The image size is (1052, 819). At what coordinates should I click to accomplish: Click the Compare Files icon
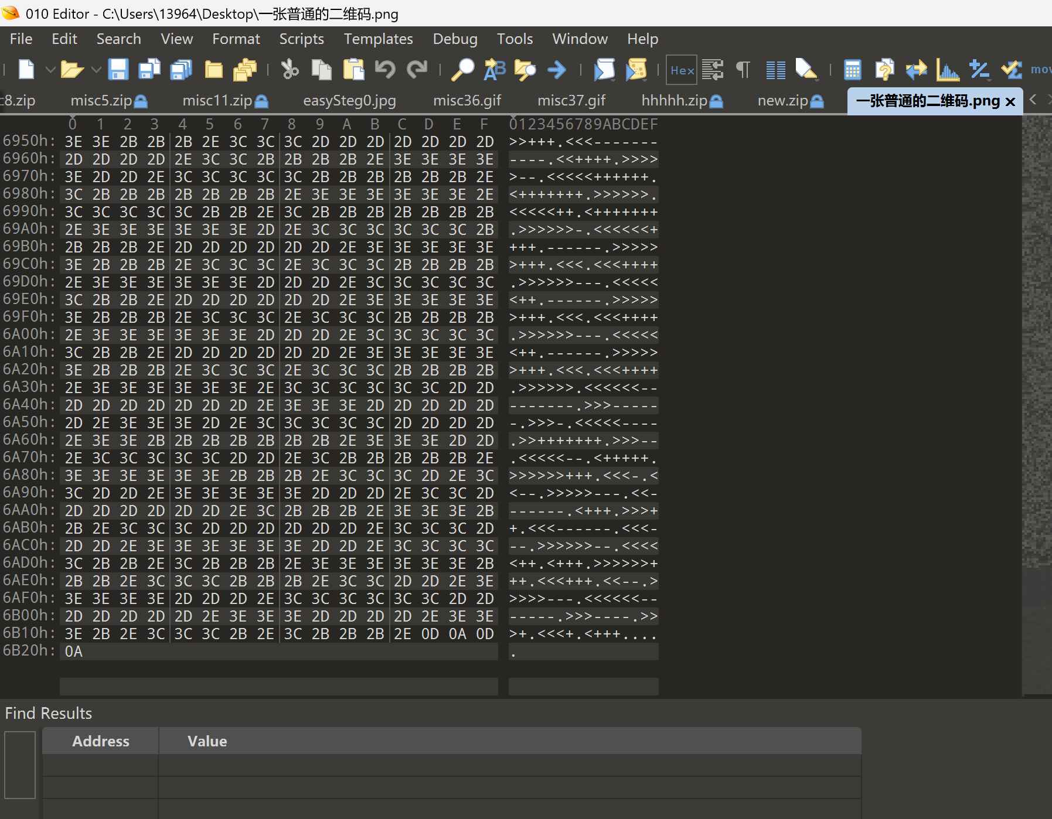[x=884, y=70]
